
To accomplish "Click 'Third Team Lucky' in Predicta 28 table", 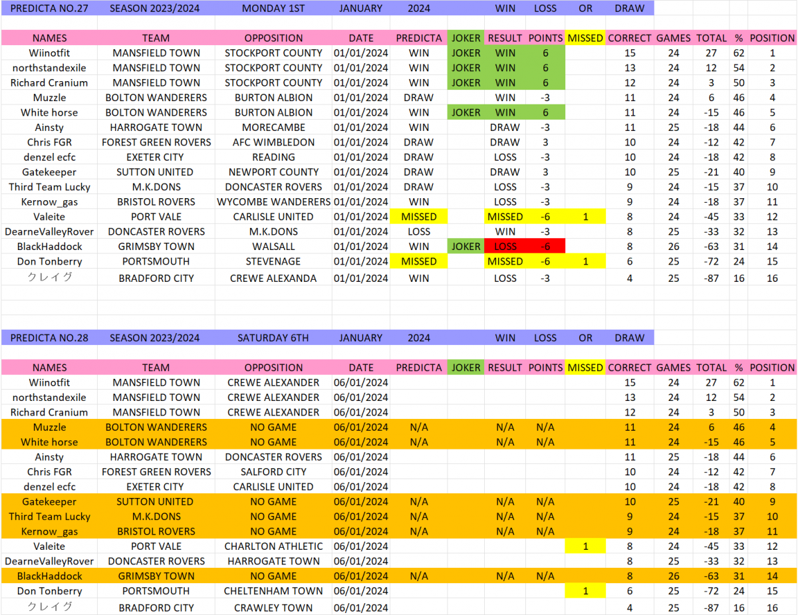I will coord(49,517).
